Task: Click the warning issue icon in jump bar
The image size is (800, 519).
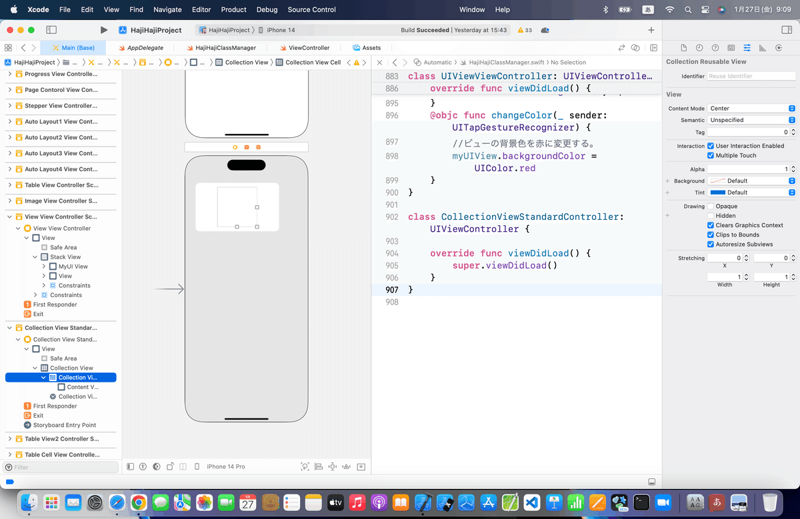Action: (357, 62)
